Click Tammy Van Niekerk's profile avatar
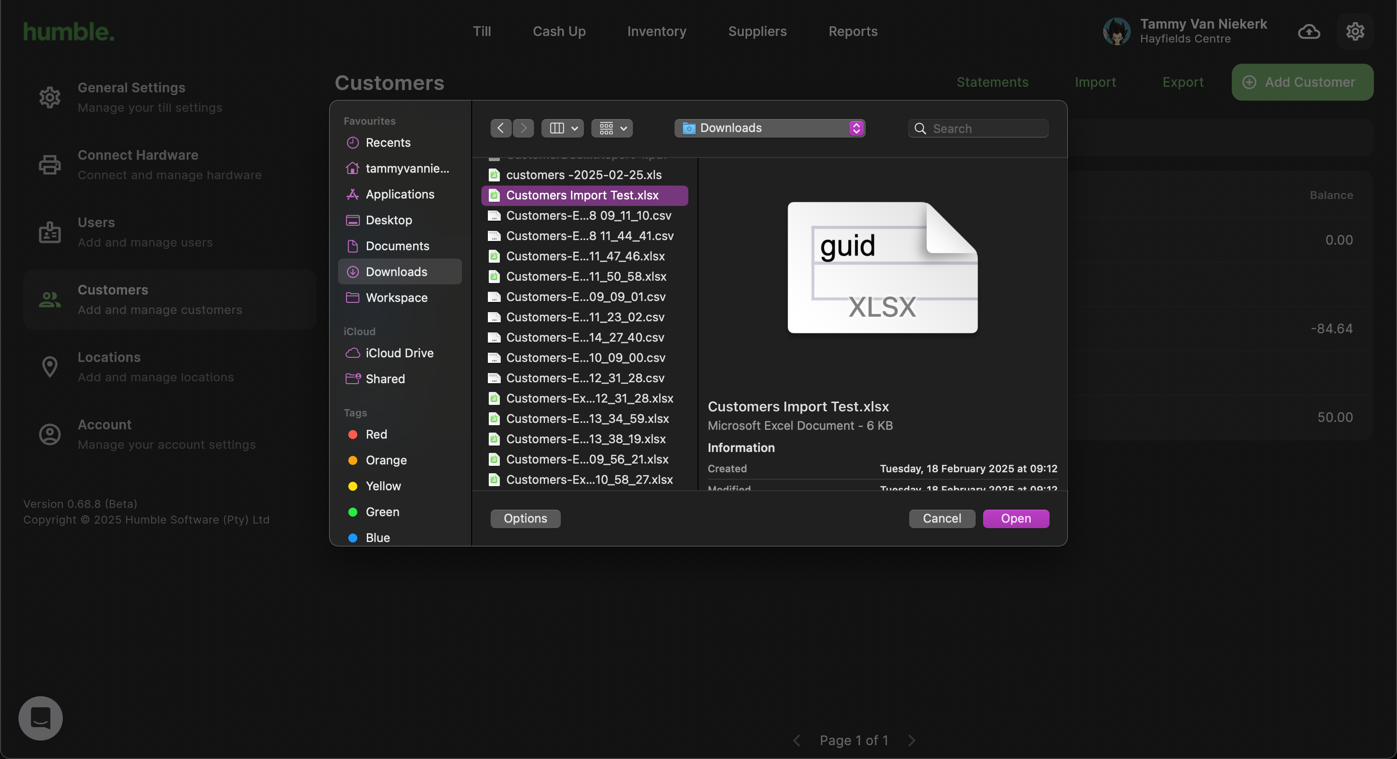 [x=1117, y=31]
